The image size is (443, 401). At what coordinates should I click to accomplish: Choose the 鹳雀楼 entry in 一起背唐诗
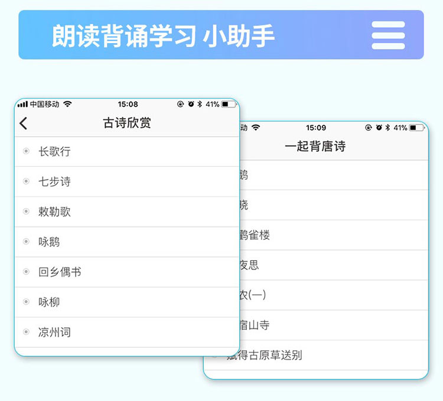click(254, 235)
